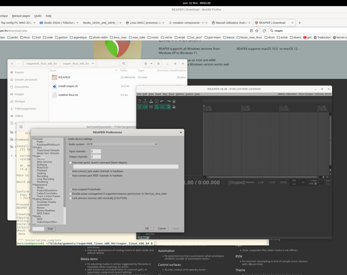Image resolution: width=347 pixels, height=275 pixels.
Task: Select Buffering in Preferences tree
Action: point(42,165)
